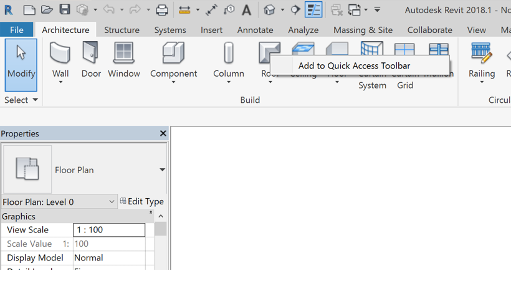Open the Floor Plan: Level 0 instance dropdown
Viewport: 511px width, 281px height.
point(112,201)
